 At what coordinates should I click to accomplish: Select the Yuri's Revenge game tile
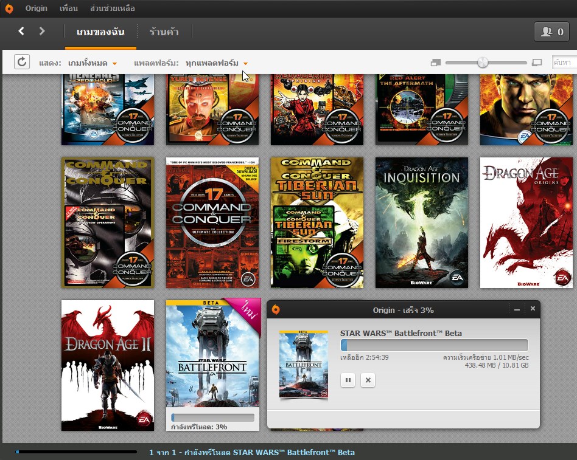(212, 109)
